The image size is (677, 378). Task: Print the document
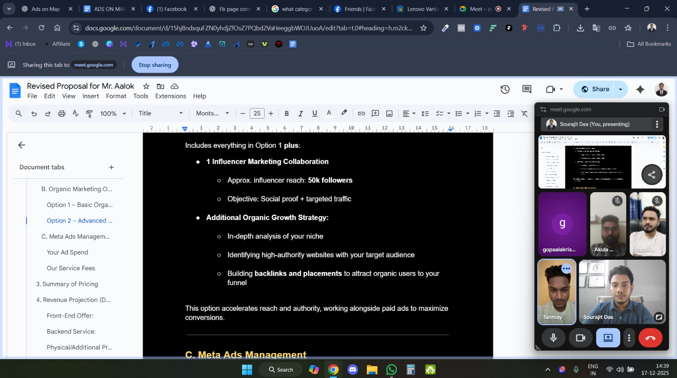(62, 113)
